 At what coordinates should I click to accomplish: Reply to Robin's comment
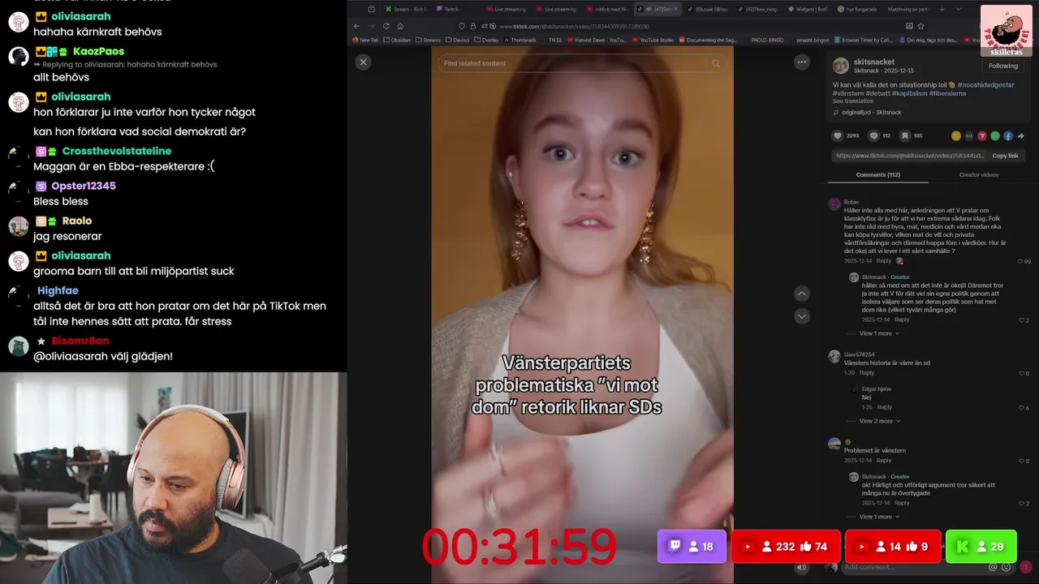(884, 261)
